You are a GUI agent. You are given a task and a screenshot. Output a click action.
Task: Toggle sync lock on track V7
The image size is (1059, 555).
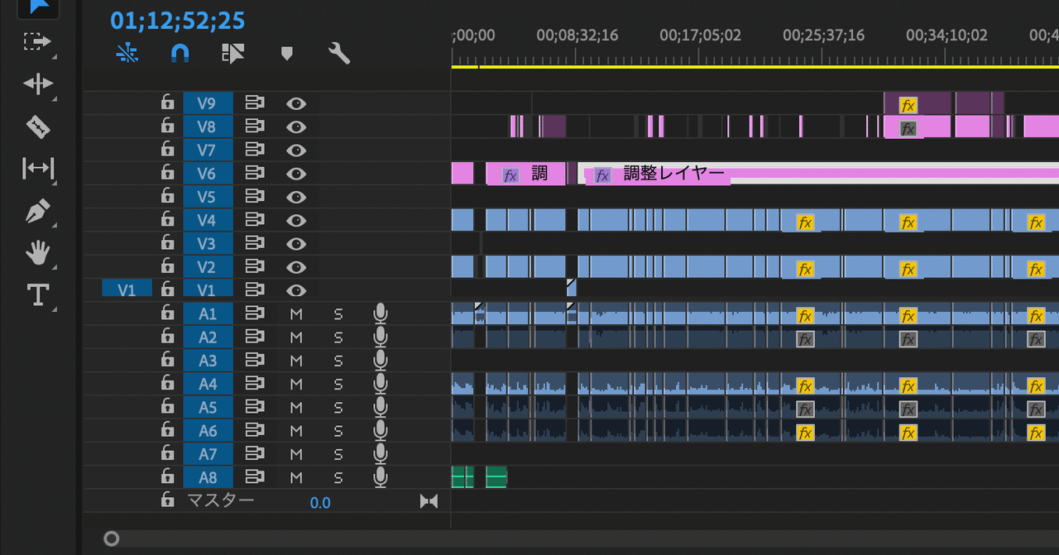[x=253, y=150]
